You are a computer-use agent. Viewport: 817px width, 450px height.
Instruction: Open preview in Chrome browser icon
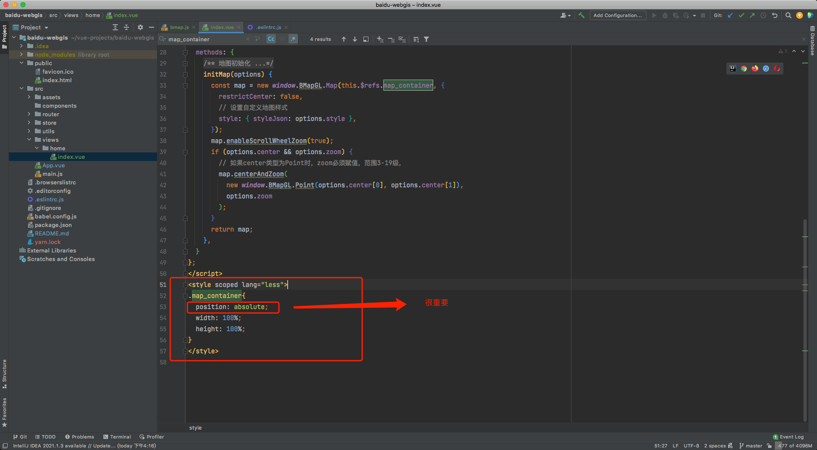(744, 69)
